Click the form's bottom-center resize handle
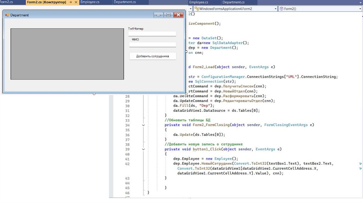 [94, 94]
